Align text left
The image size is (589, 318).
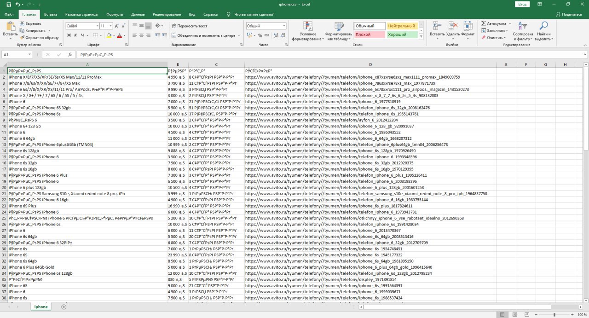pyautogui.click(x=135, y=35)
